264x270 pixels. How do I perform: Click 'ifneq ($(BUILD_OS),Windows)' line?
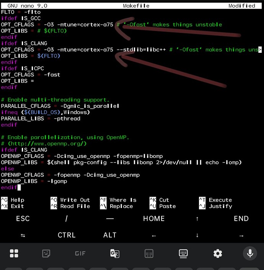pos(45,112)
